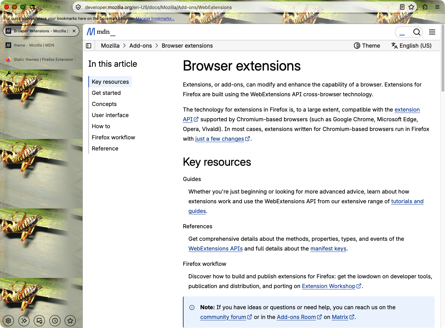Click the References term

pos(197,226)
